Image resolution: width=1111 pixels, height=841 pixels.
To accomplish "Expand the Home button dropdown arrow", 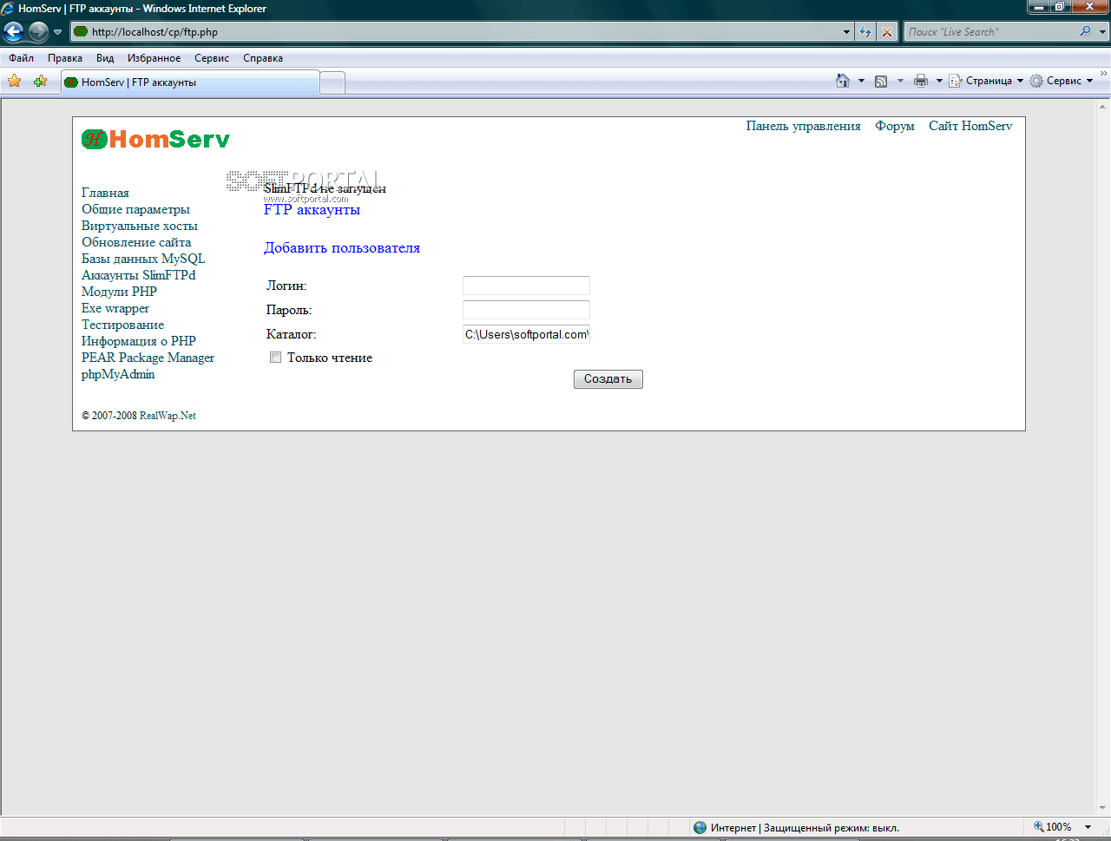I will click(x=861, y=81).
